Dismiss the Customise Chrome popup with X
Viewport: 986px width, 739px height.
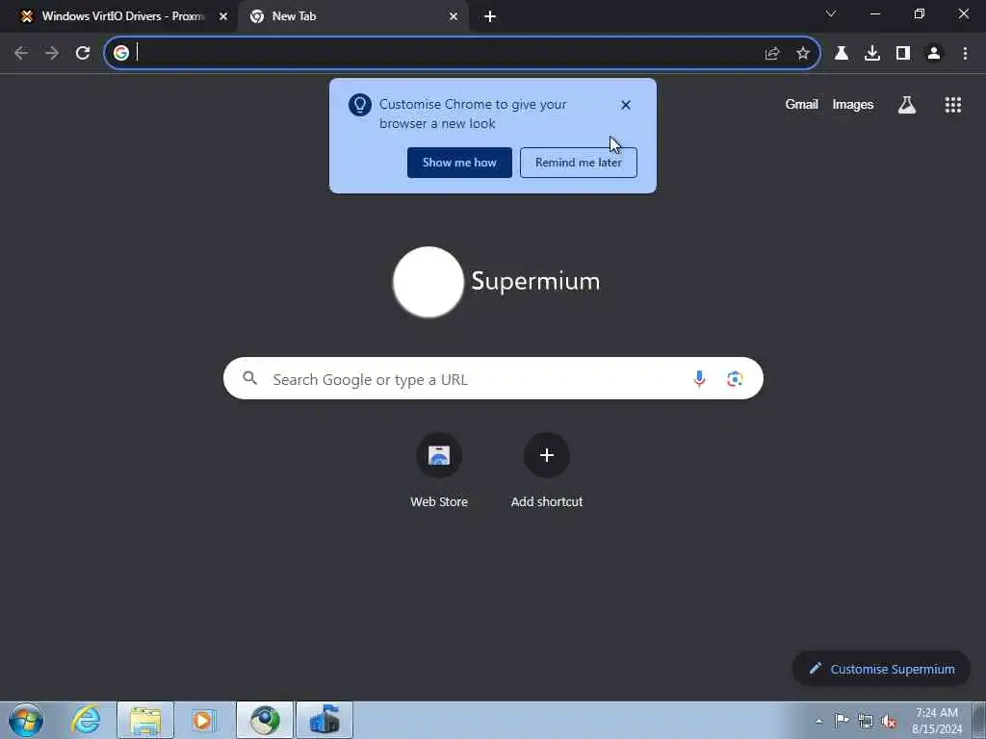tap(626, 105)
